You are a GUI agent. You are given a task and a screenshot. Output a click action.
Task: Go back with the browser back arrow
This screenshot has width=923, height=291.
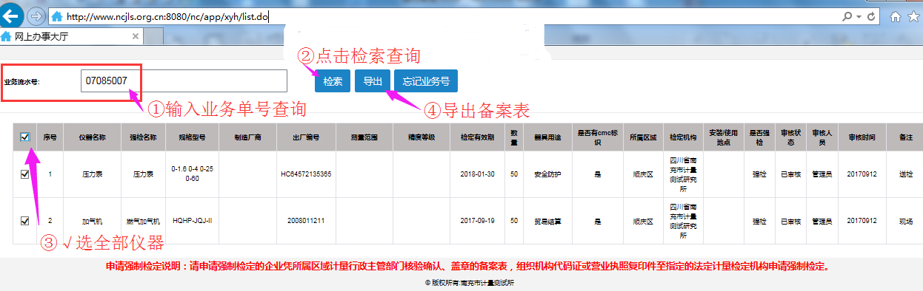(10, 16)
